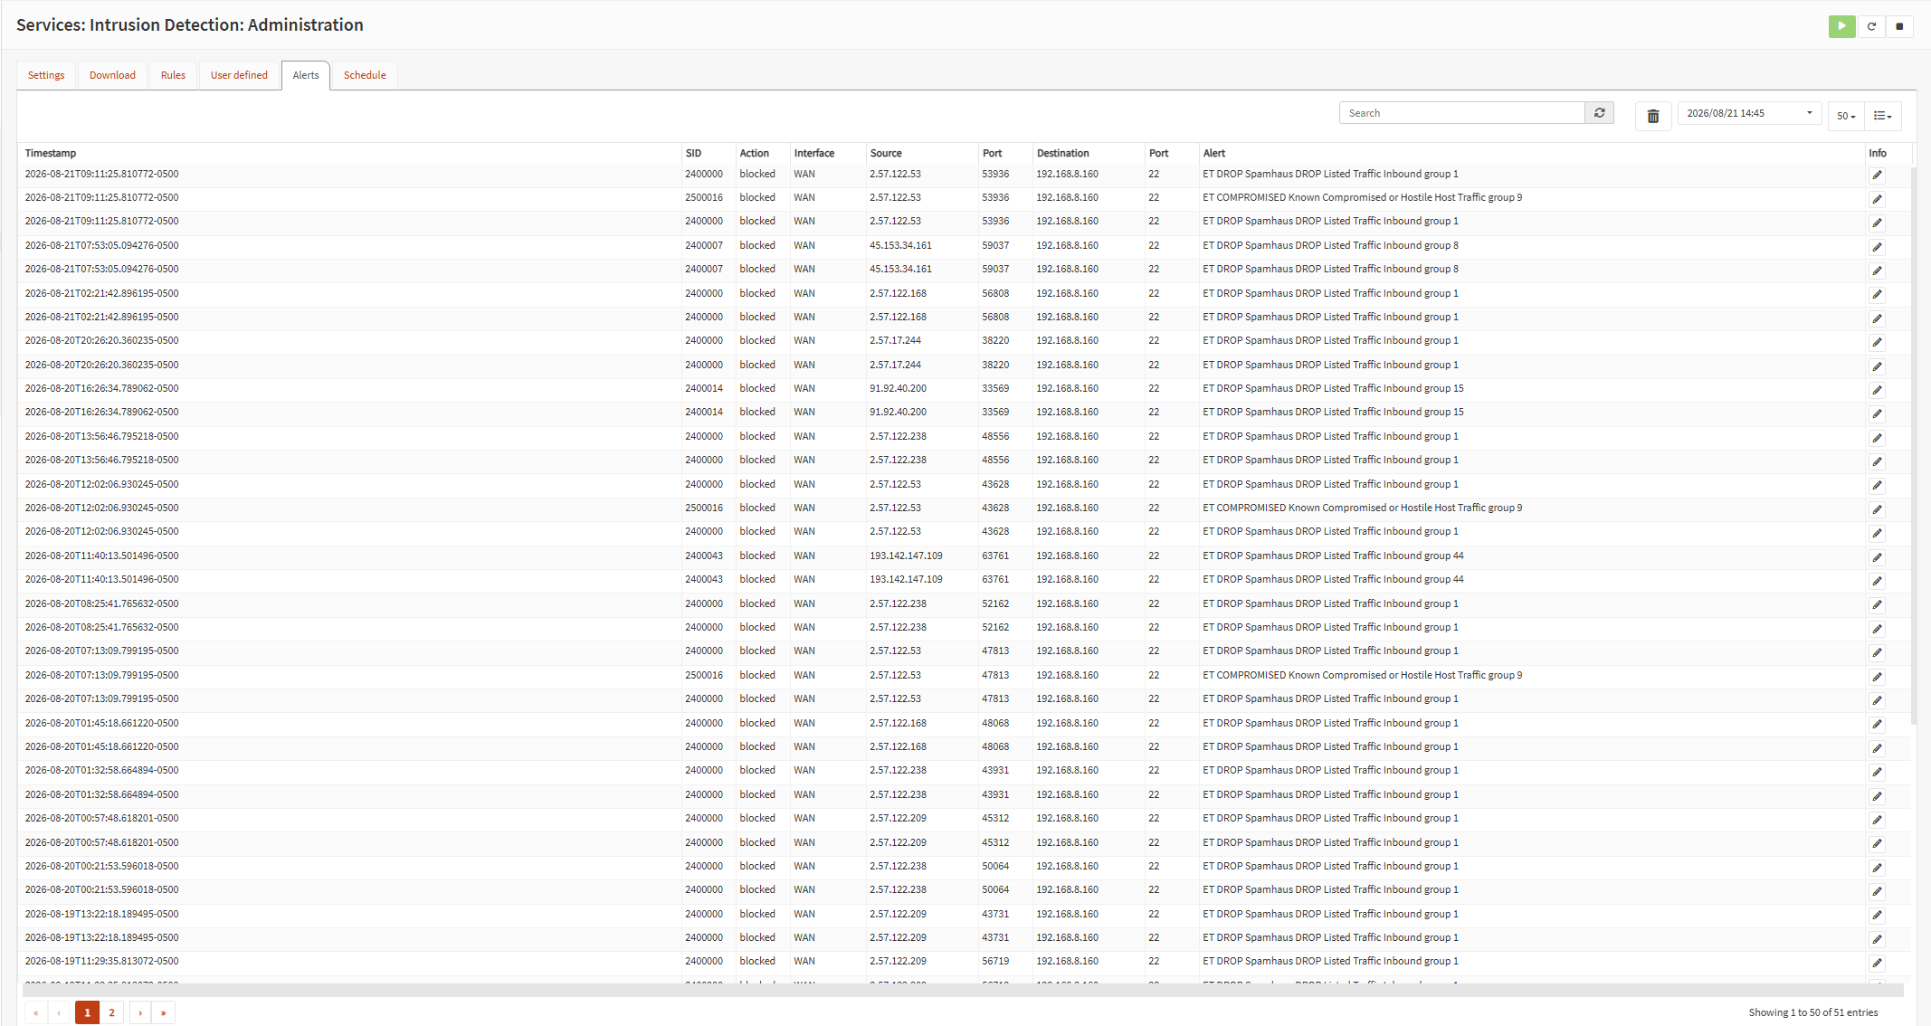This screenshot has height=1026, width=1931.
Task: Click the vertical table scrollbar
Action: pyautogui.click(x=1914, y=445)
